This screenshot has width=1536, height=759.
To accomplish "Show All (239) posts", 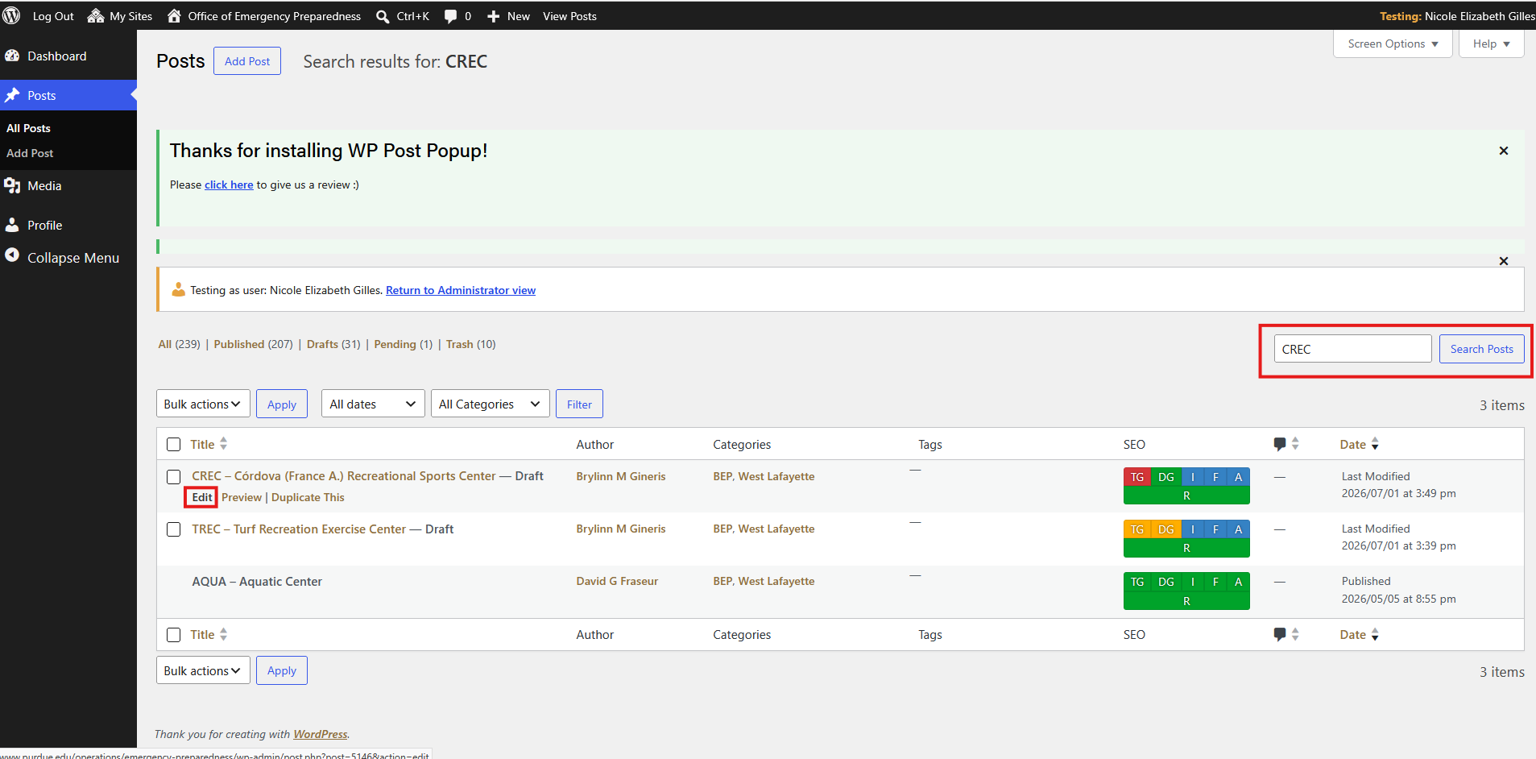I will pos(179,344).
